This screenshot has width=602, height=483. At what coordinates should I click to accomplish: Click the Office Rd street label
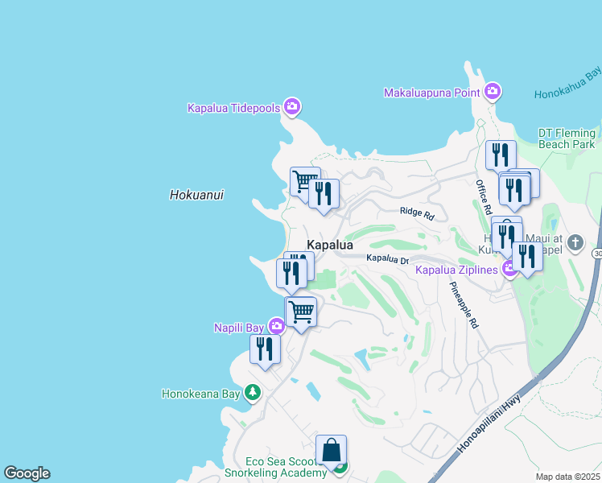click(484, 197)
